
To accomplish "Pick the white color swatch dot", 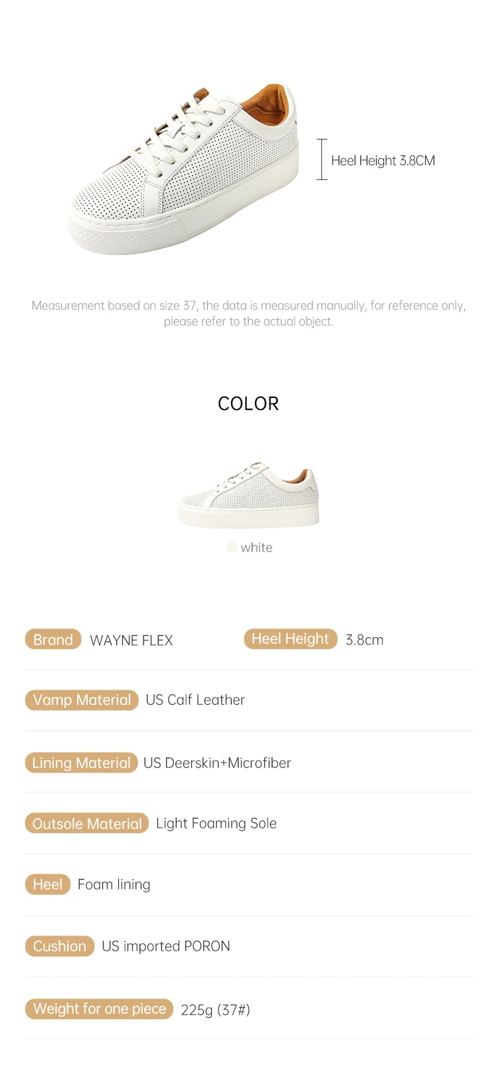I will point(232,547).
